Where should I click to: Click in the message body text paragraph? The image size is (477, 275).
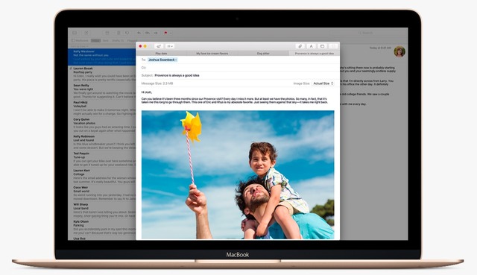click(x=234, y=101)
